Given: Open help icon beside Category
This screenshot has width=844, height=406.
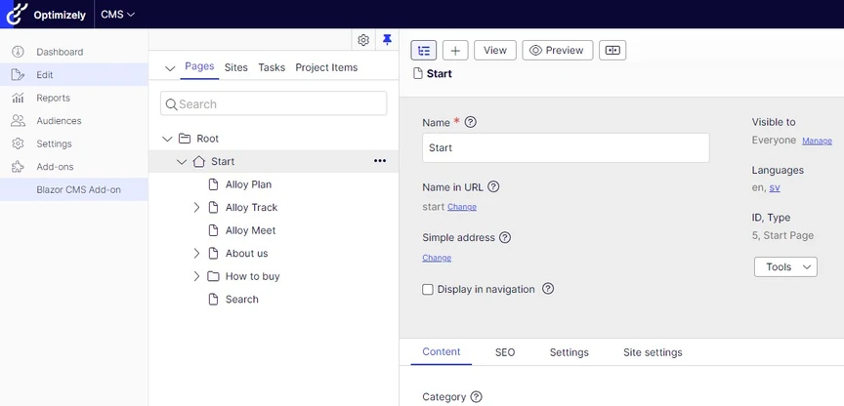Looking at the screenshot, I should (x=476, y=397).
